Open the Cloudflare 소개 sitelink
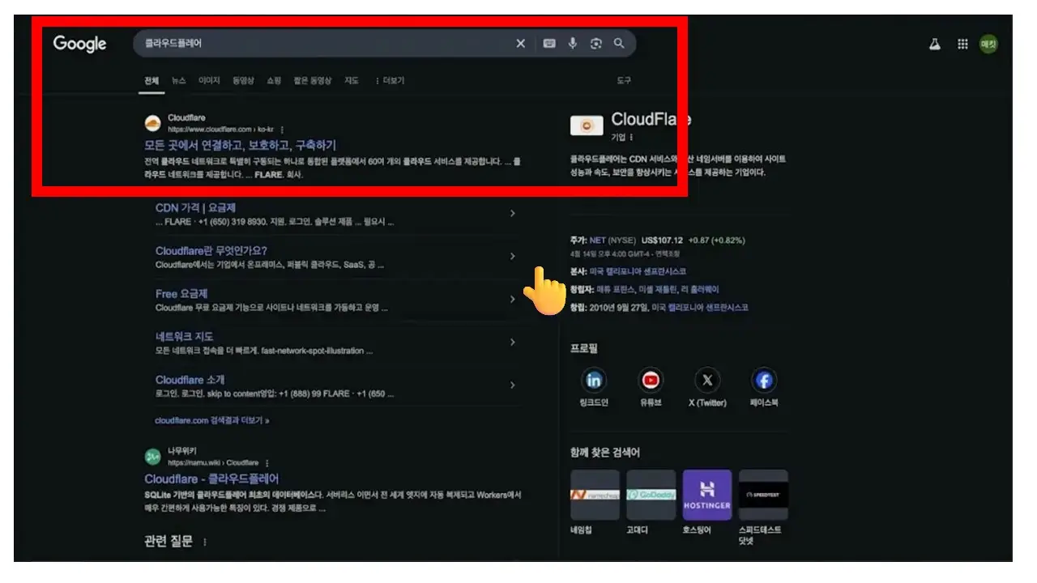 pyautogui.click(x=190, y=380)
